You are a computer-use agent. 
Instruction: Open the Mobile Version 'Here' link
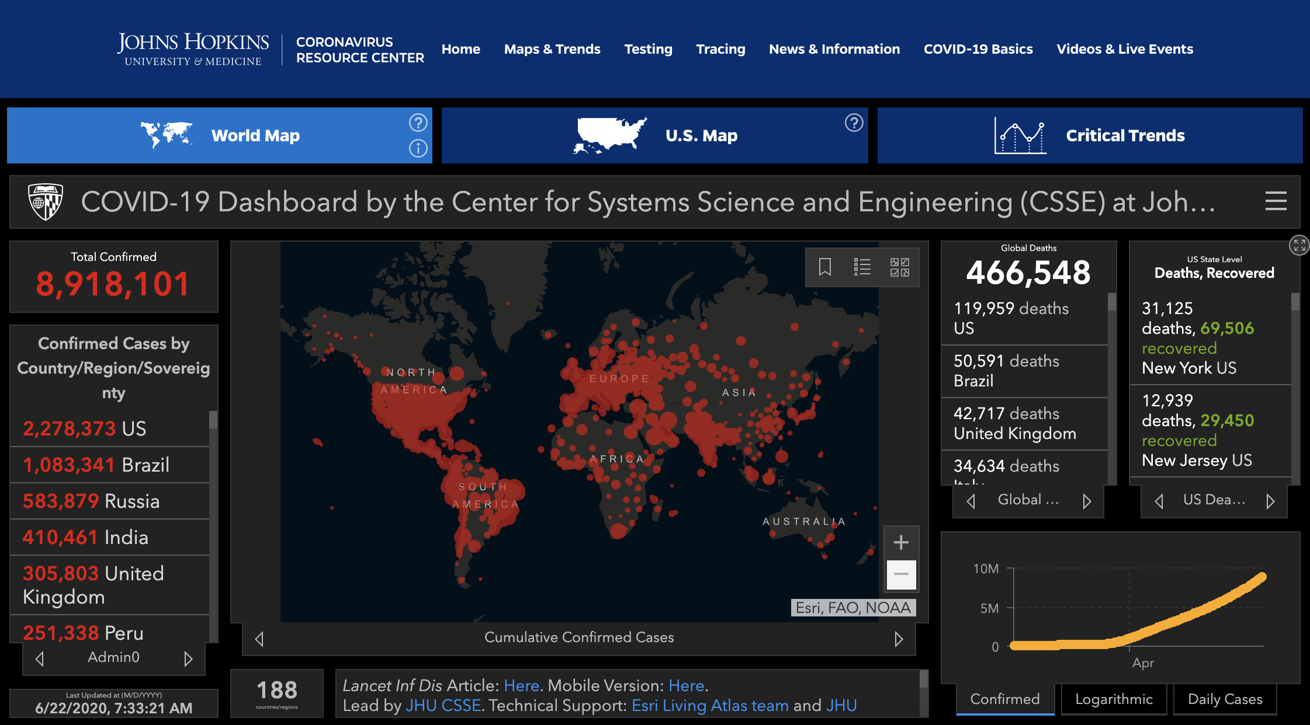point(686,685)
